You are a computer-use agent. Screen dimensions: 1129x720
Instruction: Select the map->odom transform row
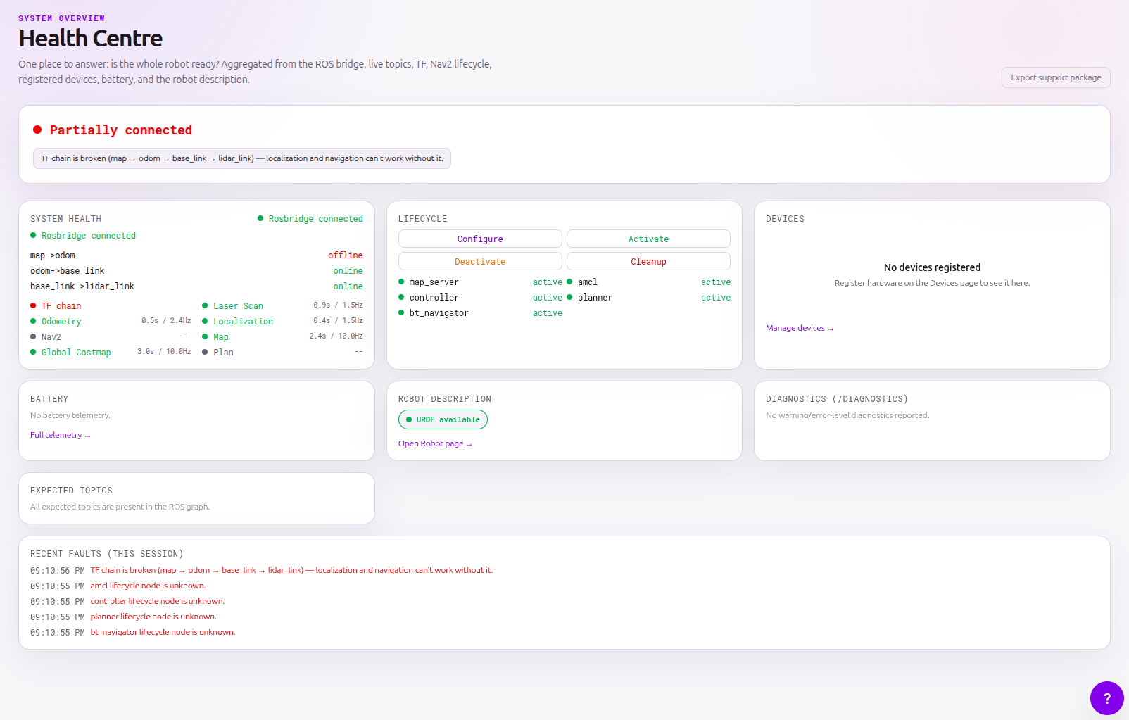(196, 255)
